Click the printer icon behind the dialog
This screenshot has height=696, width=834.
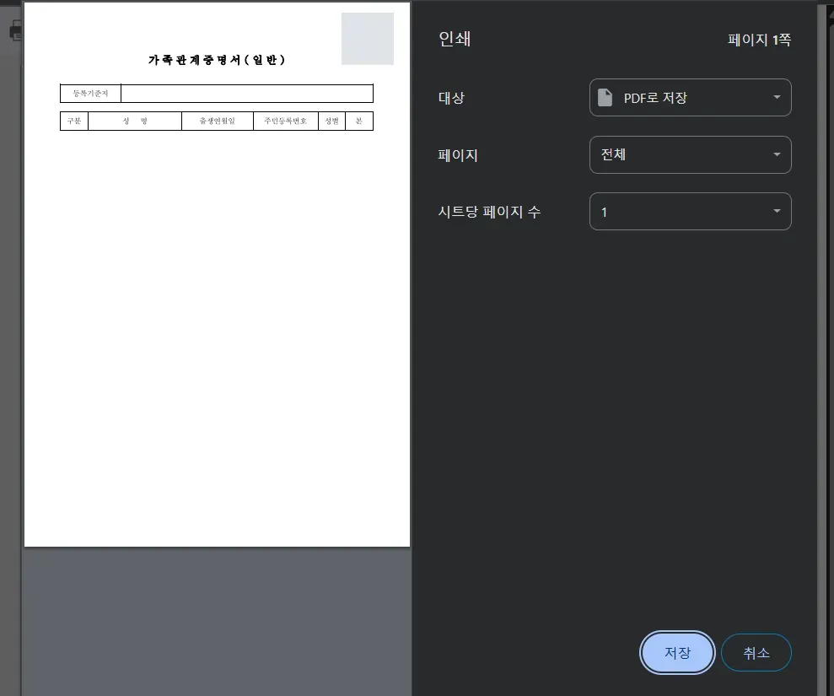15,31
